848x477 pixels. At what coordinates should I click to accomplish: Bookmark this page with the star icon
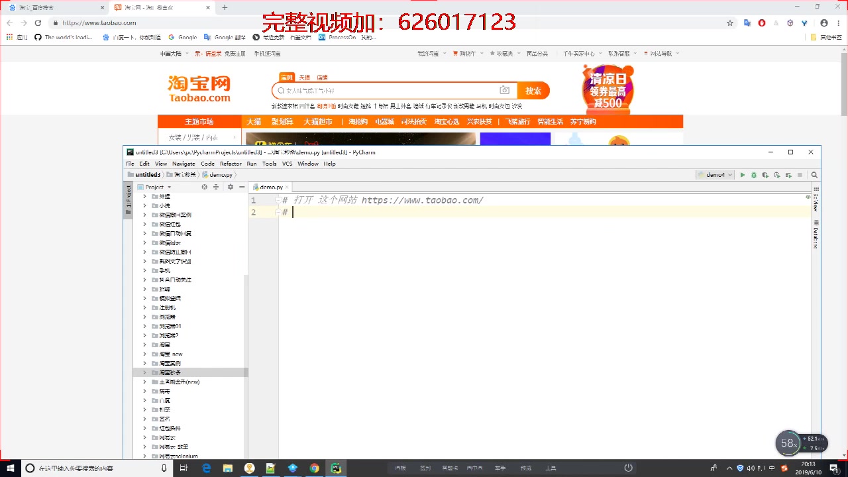(730, 23)
